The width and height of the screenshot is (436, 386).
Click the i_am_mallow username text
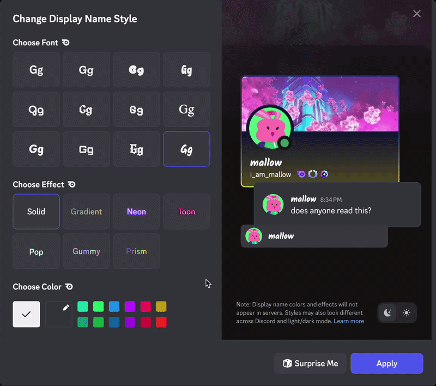tap(270, 174)
